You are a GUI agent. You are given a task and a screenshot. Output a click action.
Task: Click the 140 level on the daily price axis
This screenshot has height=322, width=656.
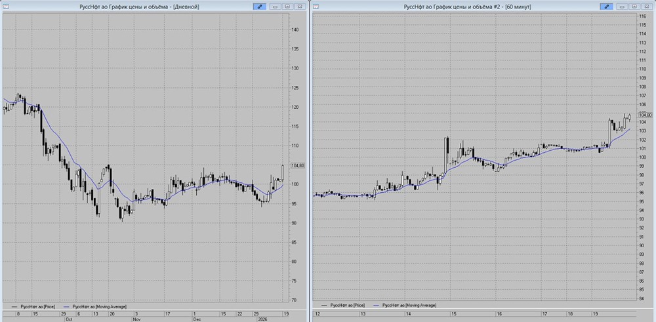295,30
